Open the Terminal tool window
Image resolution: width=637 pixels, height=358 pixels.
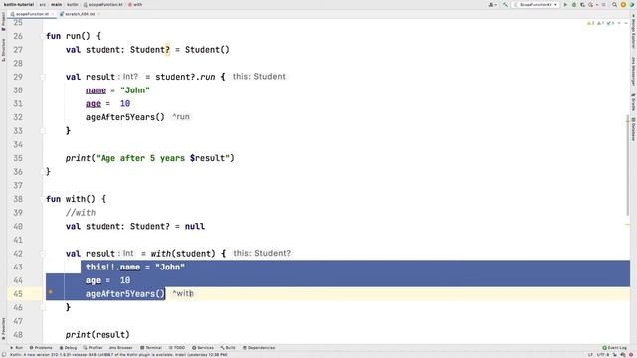[151, 348]
